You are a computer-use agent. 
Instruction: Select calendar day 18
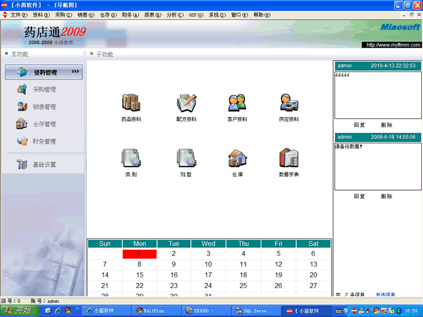(x=244, y=275)
